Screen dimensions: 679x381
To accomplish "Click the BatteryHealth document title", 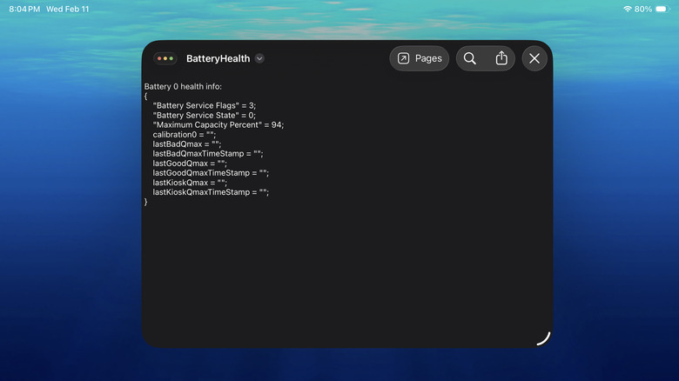I will coord(218,58).
